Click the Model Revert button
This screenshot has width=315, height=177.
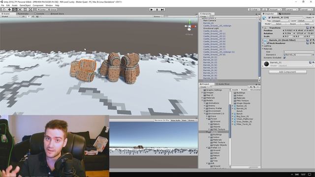point(293,24)
